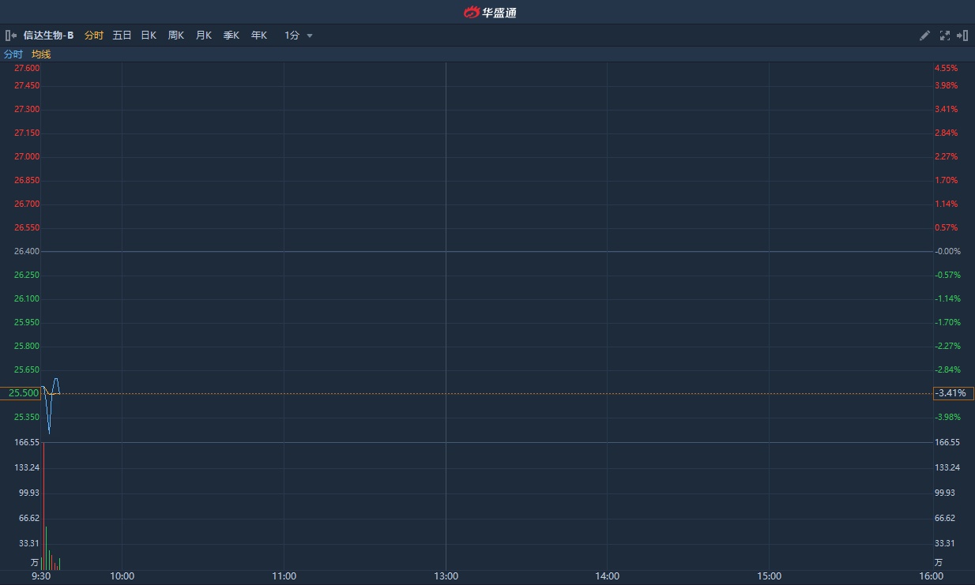Switch to the 分时 intraday tab

94,36
